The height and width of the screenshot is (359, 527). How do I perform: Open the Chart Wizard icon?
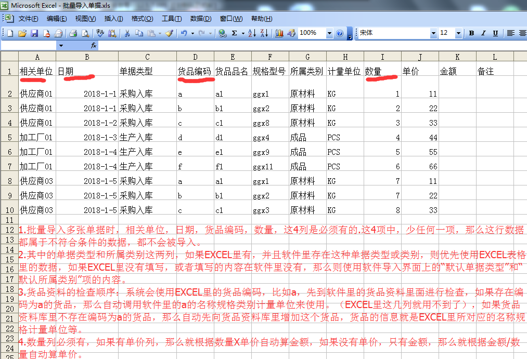tap(279, 33)
